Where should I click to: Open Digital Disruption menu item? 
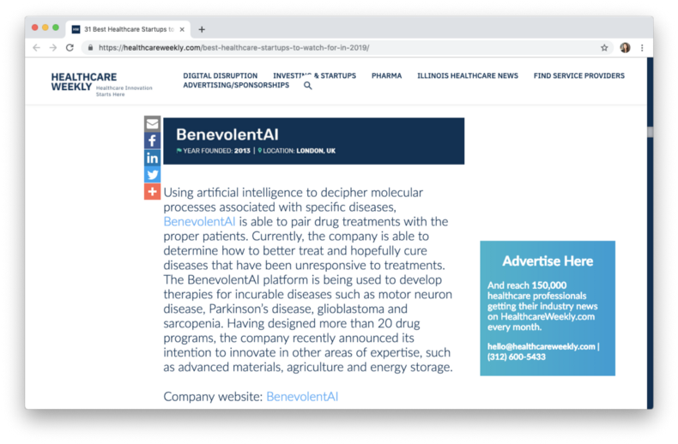coord(220,75)
